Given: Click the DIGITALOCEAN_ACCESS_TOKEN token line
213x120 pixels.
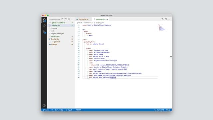Looking at the screenshot, I should 110,65.
